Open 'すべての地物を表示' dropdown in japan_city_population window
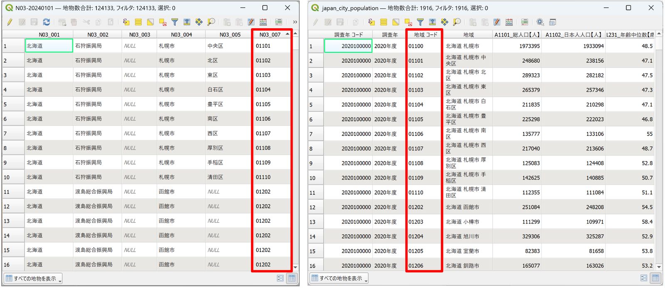665x288 pixels. (339, 278)
